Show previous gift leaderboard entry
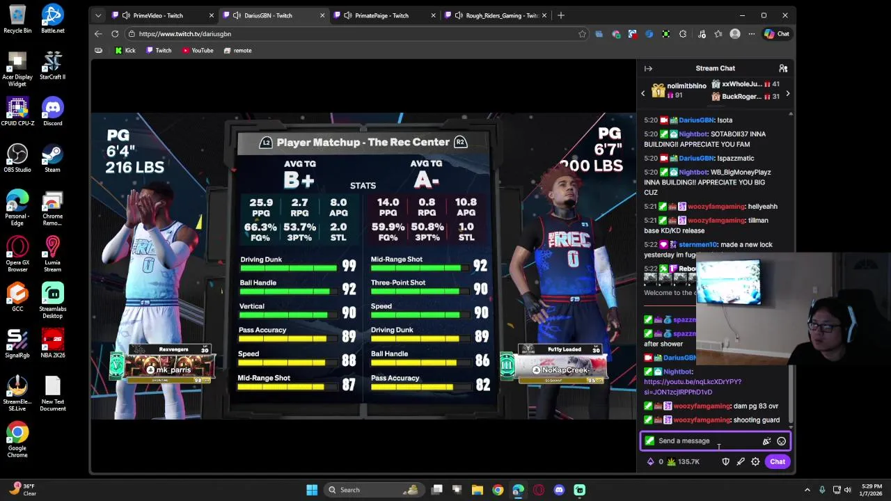The image size is (891, 501). [x=643, y=93]
